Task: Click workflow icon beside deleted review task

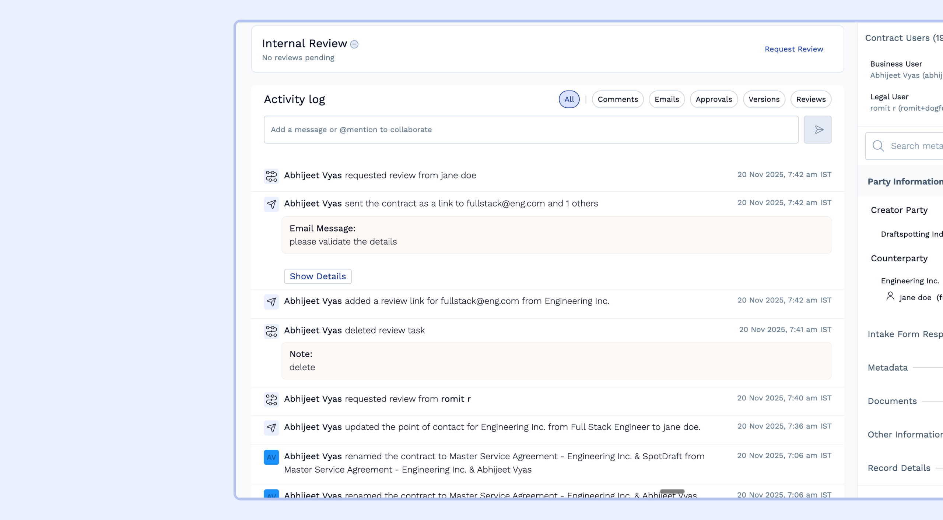Action: (271, 331)
